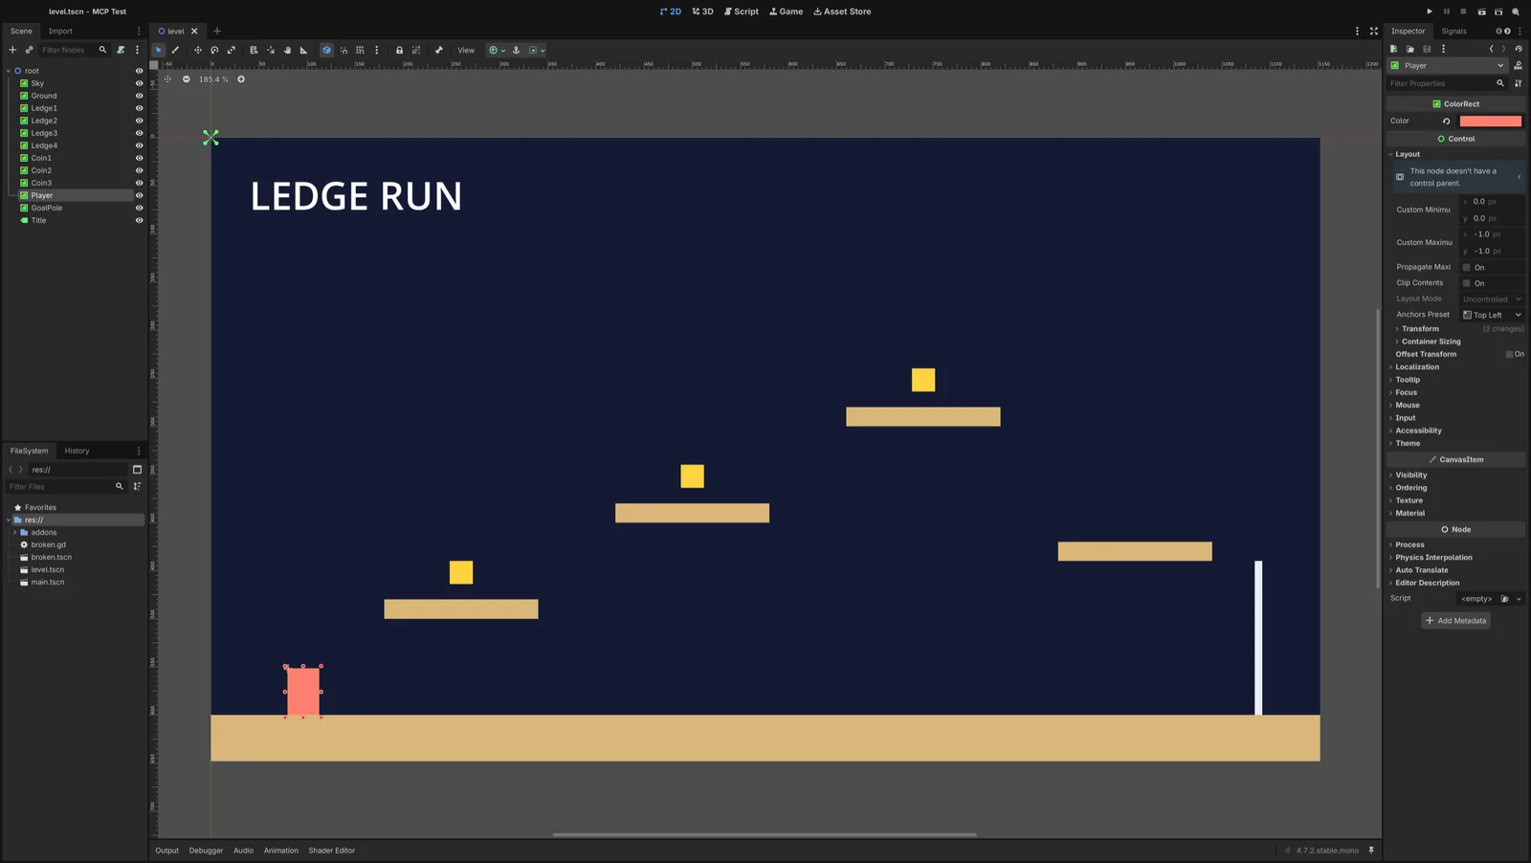This screenshot has height=863, width=1531.
Task: Open the Asset Store workspace
Action: (842, 11)
